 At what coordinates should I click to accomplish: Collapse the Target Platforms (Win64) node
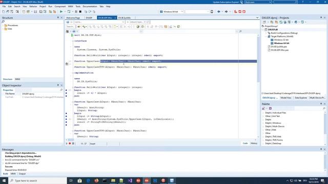(x=266, y=36)
